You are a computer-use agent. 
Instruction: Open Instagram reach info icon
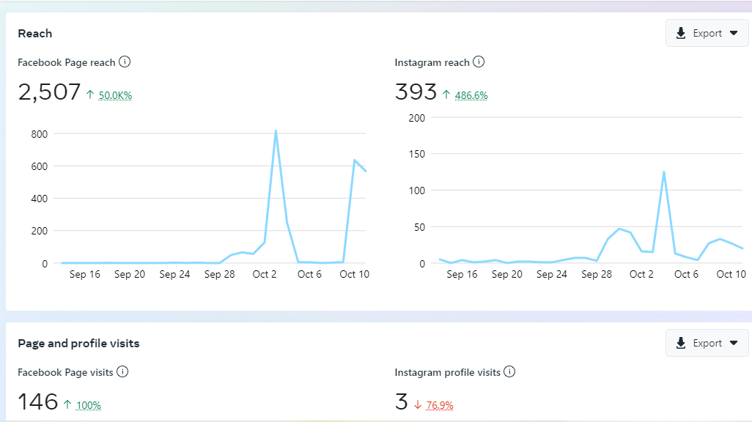[x=479, y=62]
